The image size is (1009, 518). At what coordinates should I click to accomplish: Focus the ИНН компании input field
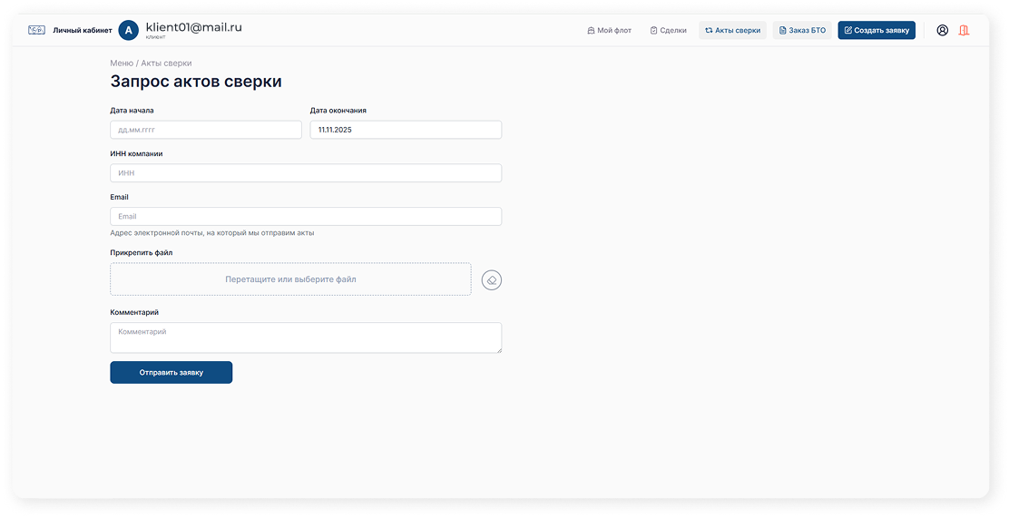pyautogui.click(x=305, y=173)
